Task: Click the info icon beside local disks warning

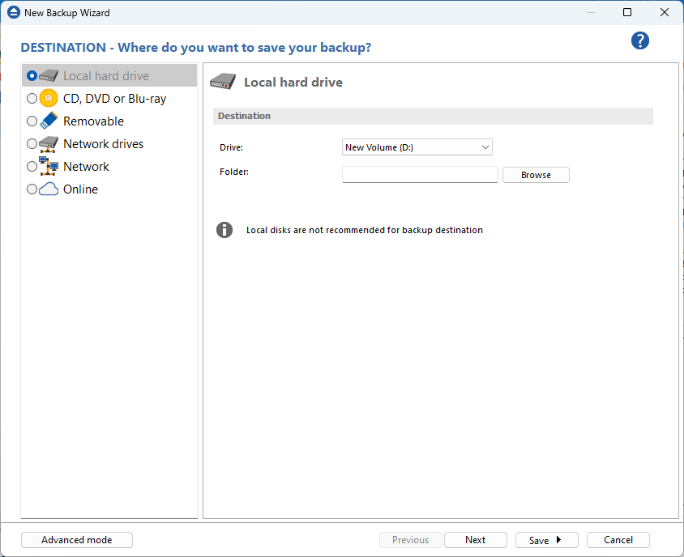Action: 224,230
